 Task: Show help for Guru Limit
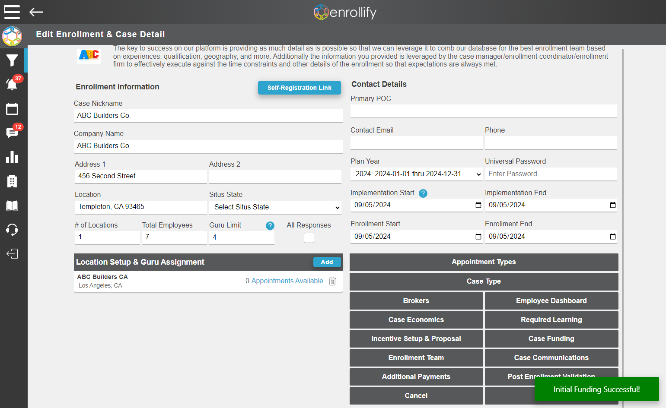pyautogui.click(x=270, y=225)
